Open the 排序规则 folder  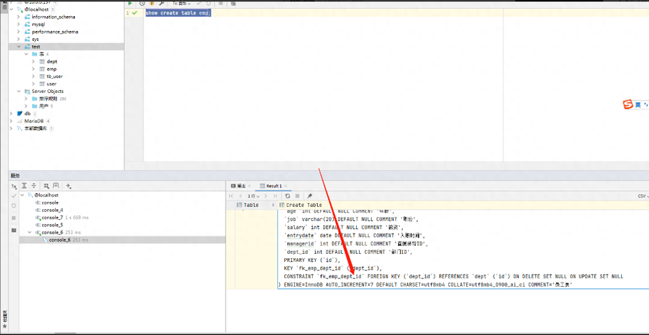(x=49, y=99)
